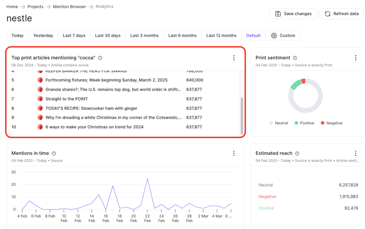Click the Mentions in time info icon

tap(54, 153)
